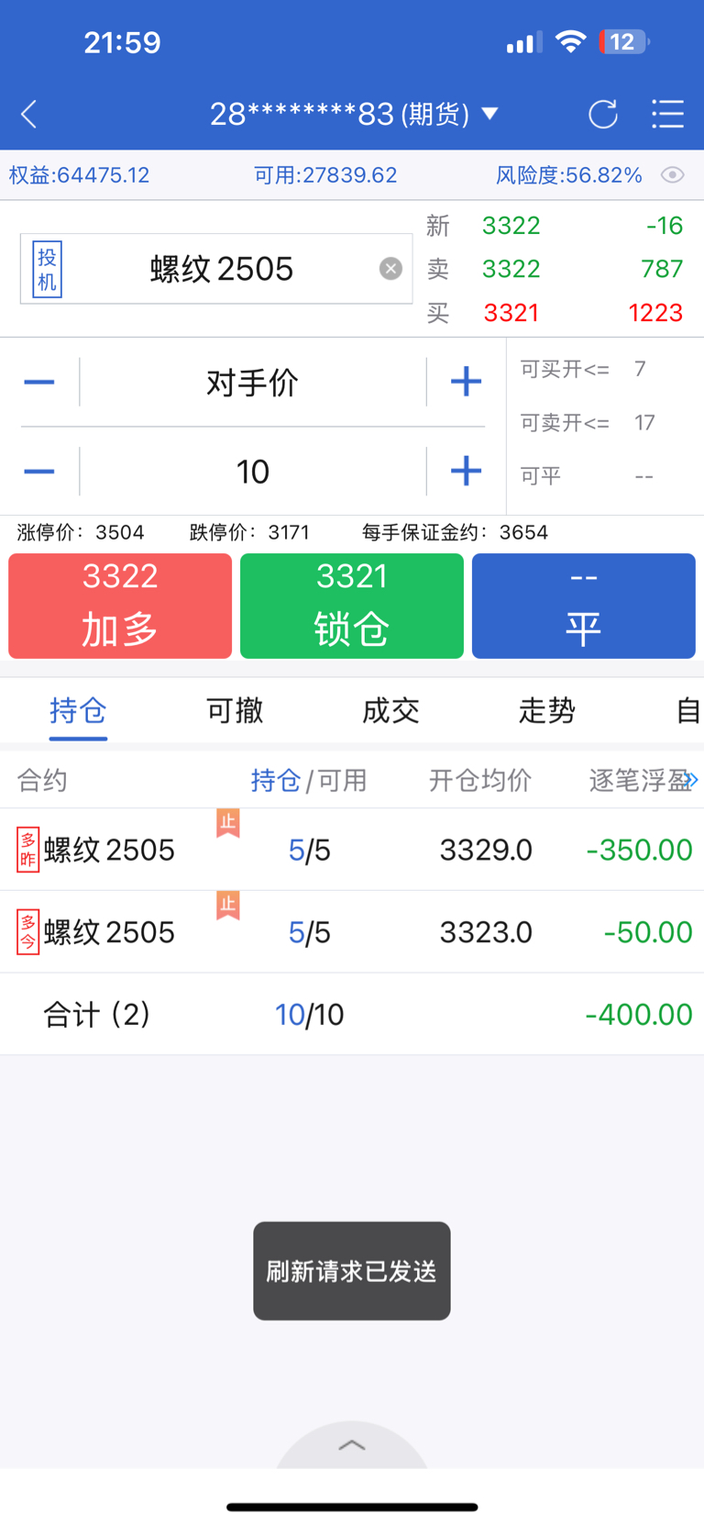Screen dimensions: 704x1525
Task: Open the 多今 螺纹2505 position row
Action: click(352, 932)
